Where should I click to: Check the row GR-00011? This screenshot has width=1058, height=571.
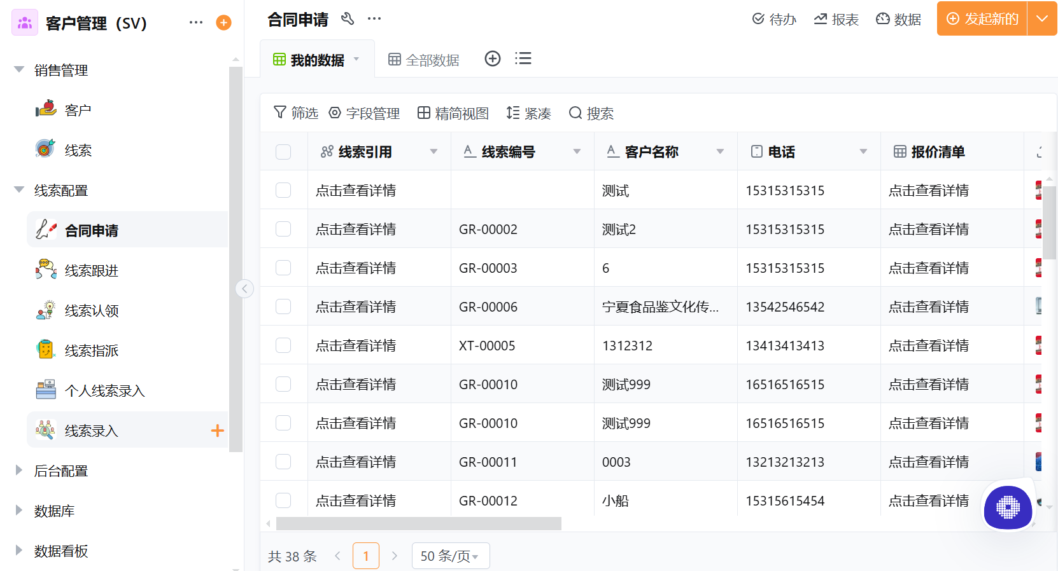tap(283, 462)
